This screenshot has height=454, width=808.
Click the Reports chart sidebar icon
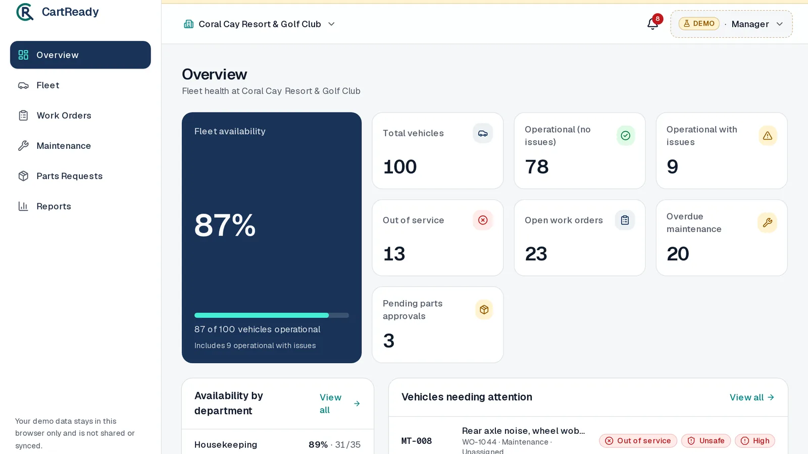[23, 206]
